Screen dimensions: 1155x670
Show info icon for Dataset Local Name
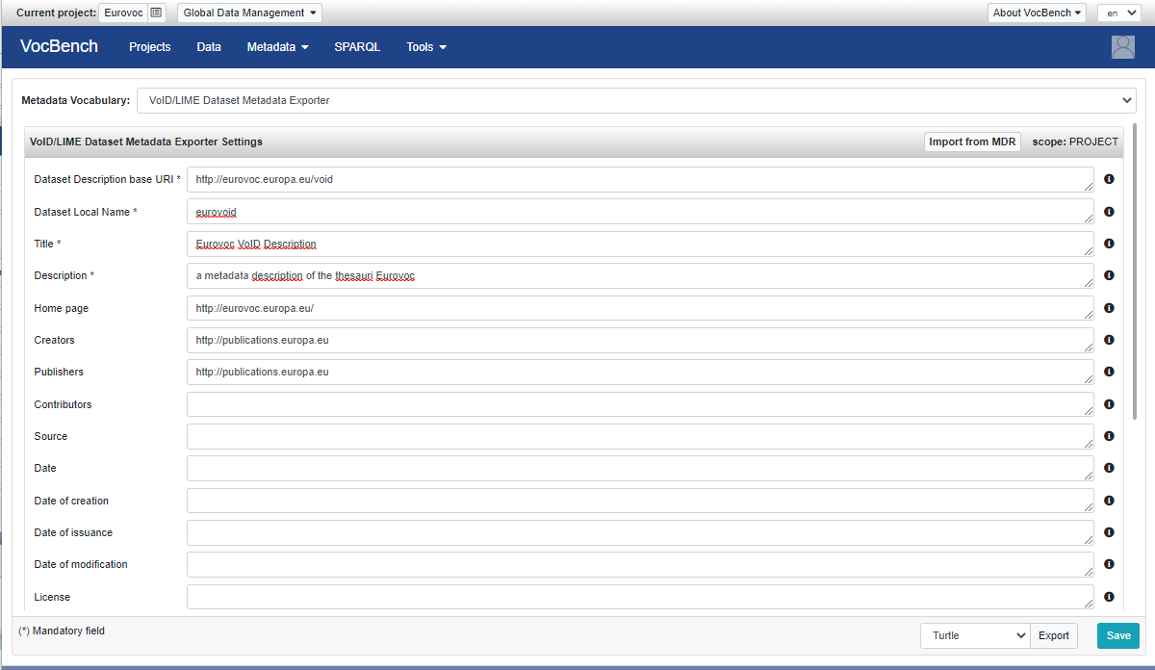tap(1109, 212)
